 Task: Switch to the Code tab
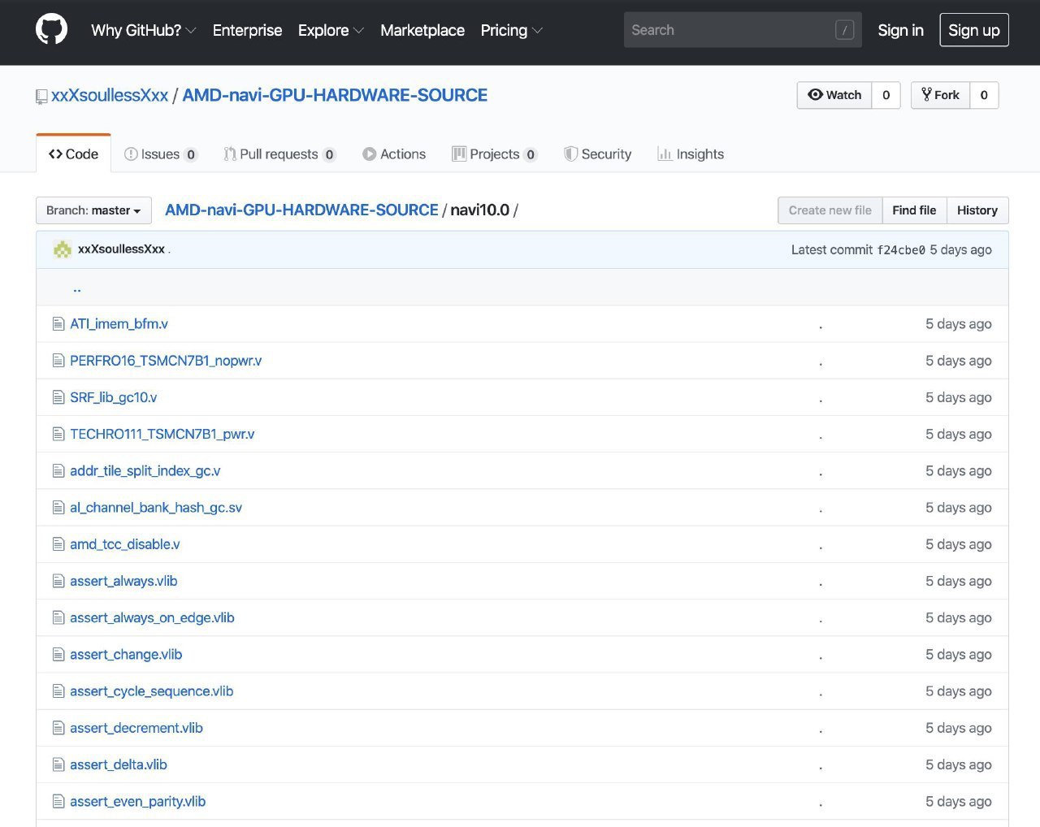73,154
